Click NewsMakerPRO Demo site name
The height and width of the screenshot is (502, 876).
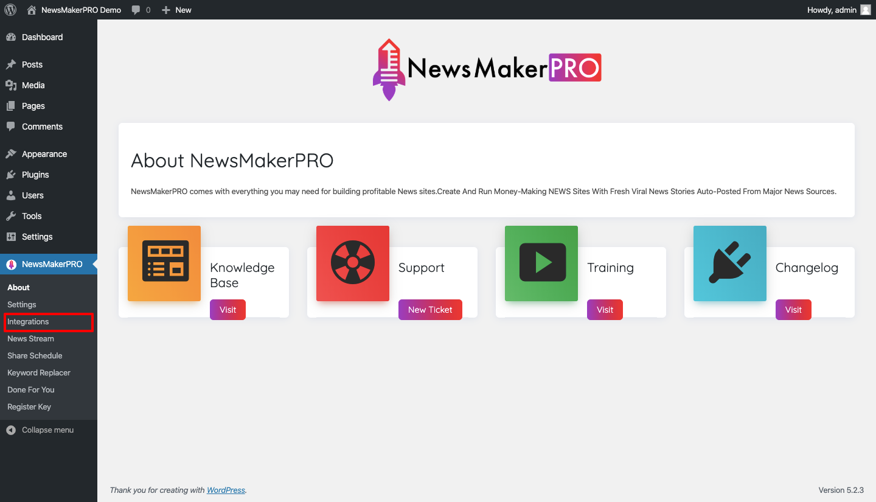[81, 10]
